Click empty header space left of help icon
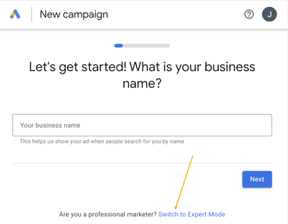This screenshot has height=224, width=288. pyautogui.click(x=178, y=14)
